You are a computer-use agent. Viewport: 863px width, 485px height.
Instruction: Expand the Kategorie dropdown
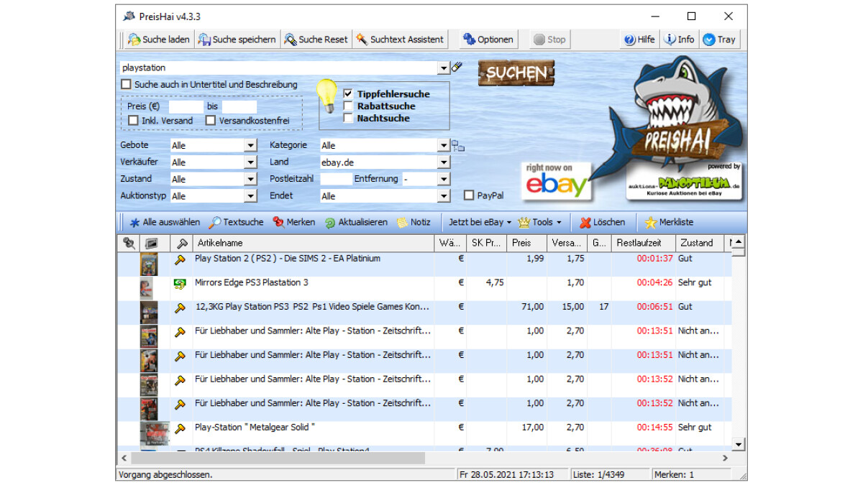click(444, 145)
